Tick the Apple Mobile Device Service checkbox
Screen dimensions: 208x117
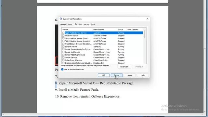[x=63, y=33]
